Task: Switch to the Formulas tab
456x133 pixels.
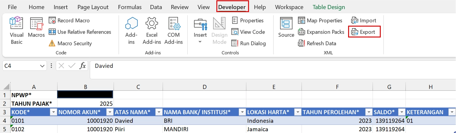Action: 130,7
